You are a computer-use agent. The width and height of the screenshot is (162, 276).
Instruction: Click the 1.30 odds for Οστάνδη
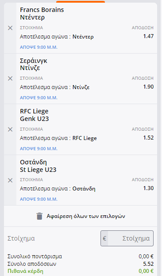(148, 188)
